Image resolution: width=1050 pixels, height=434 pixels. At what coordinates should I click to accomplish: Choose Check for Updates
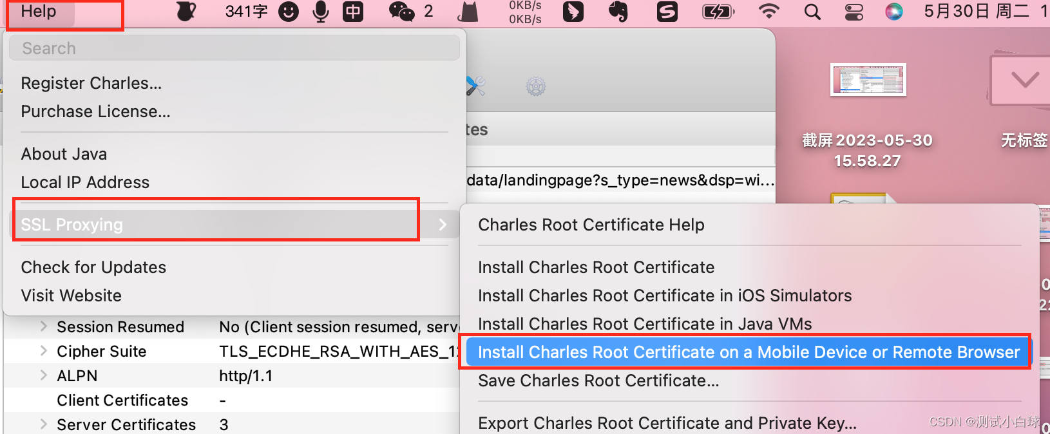tap(93, 267)
